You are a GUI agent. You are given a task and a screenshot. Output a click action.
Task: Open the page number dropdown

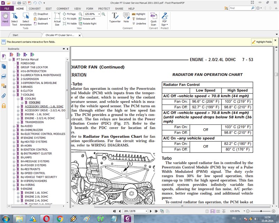[x=146, y=211]
